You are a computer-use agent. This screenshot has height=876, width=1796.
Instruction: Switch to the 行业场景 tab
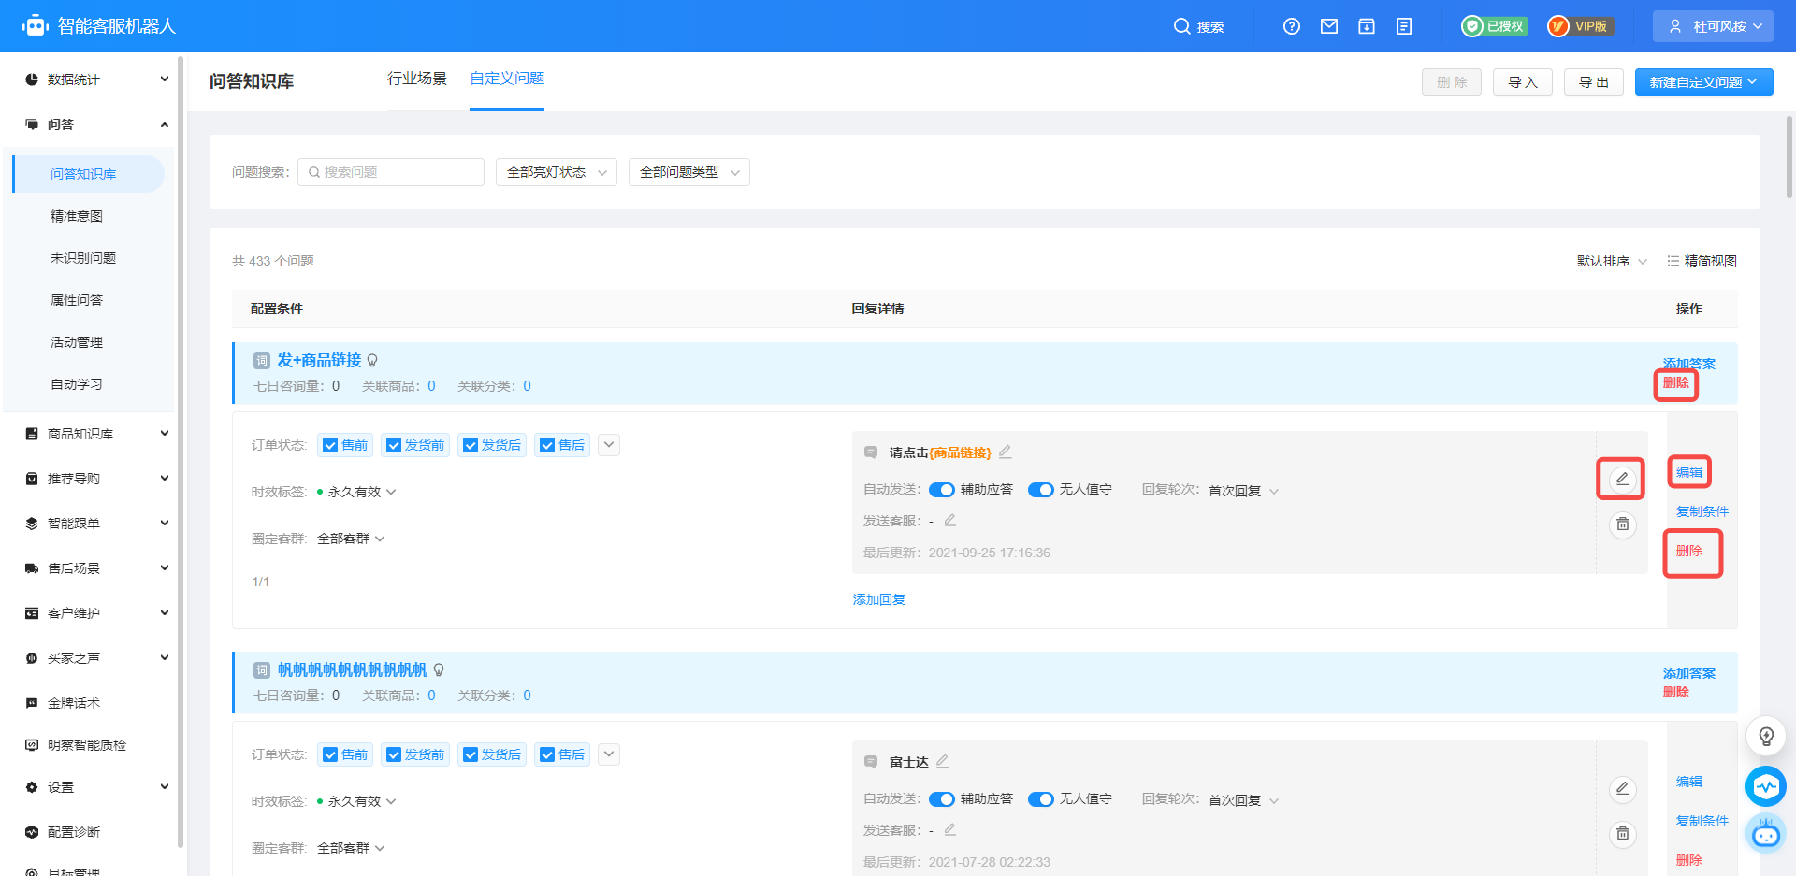tap(417, 79)
